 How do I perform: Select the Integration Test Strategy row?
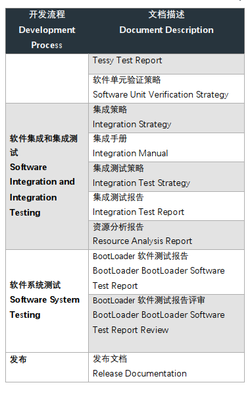[166, 177]
